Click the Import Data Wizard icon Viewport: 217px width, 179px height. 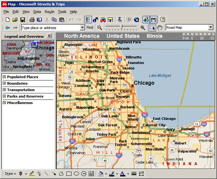110,20
